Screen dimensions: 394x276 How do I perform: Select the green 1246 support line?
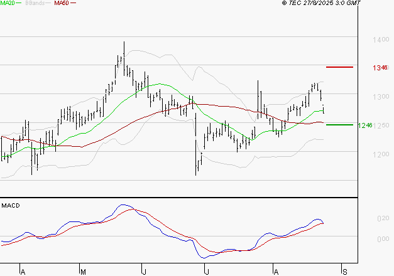point(339,125)
